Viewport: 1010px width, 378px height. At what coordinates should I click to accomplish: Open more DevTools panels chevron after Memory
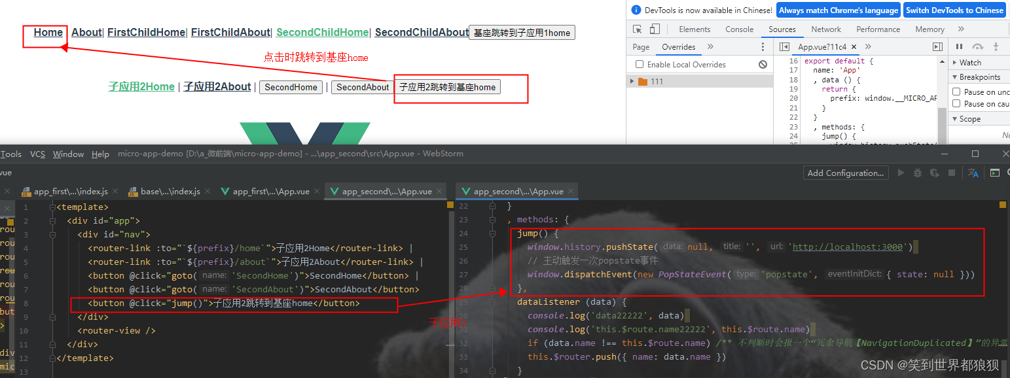[961, 29]
